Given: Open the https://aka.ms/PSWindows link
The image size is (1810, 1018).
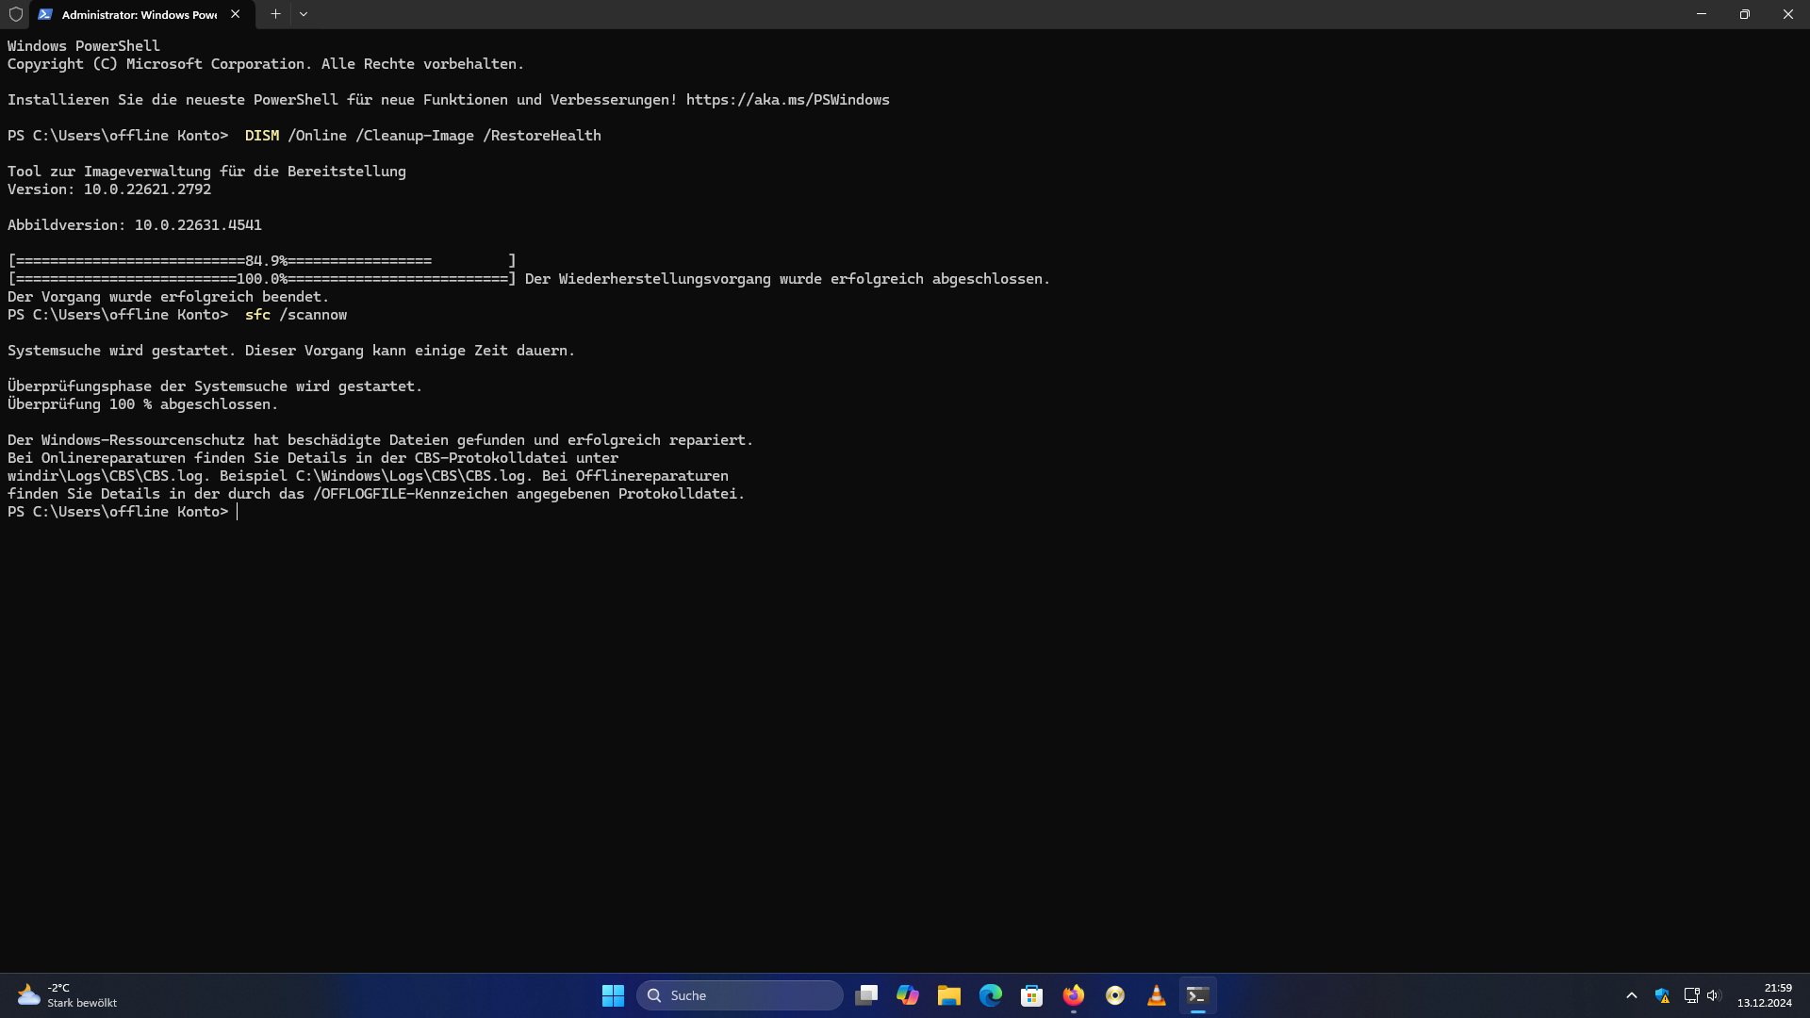Looking at the screenshot, I should click(787, 100).
